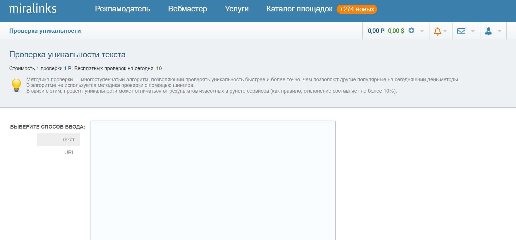Select the Текст input method
The height and width of the screenshot is (240, 516).
pos(68,140)
